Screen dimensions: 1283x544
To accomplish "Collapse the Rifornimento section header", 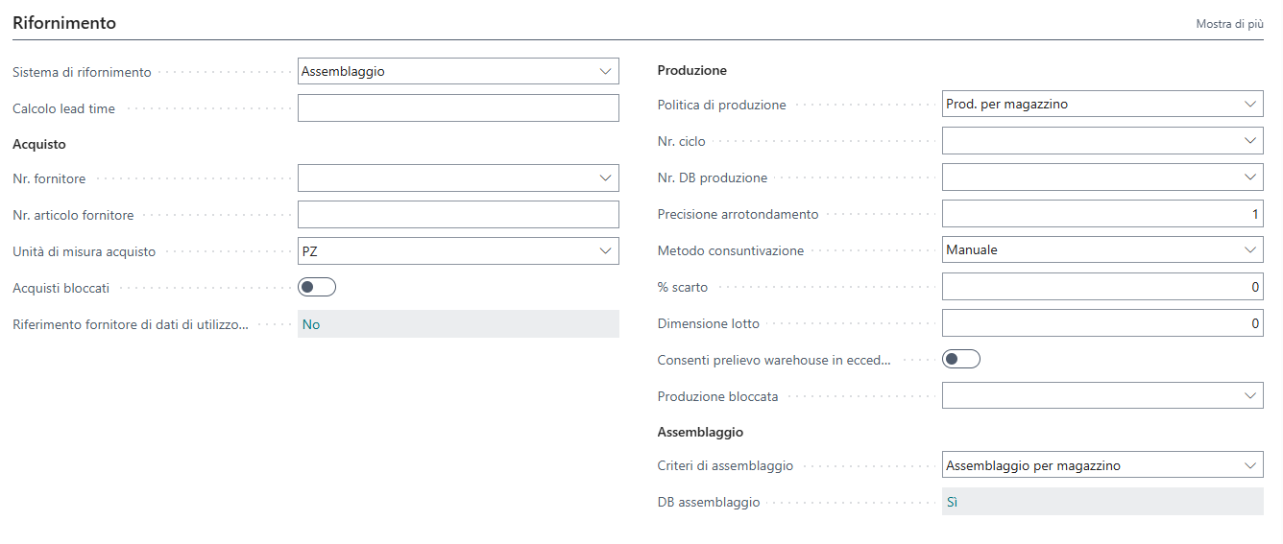I will click(64, 23).
